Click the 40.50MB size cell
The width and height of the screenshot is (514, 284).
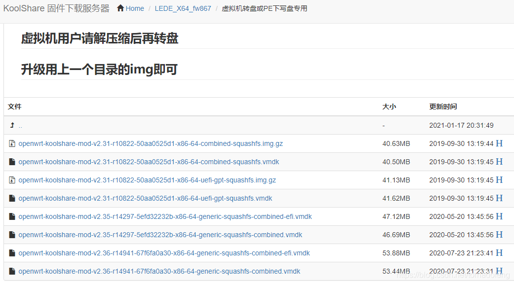(x=396, y=162)
